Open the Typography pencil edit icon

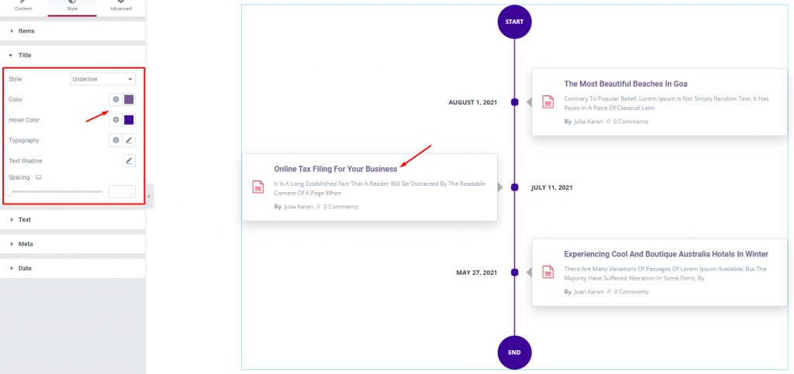pyautogui.click(x=129, y=140)
